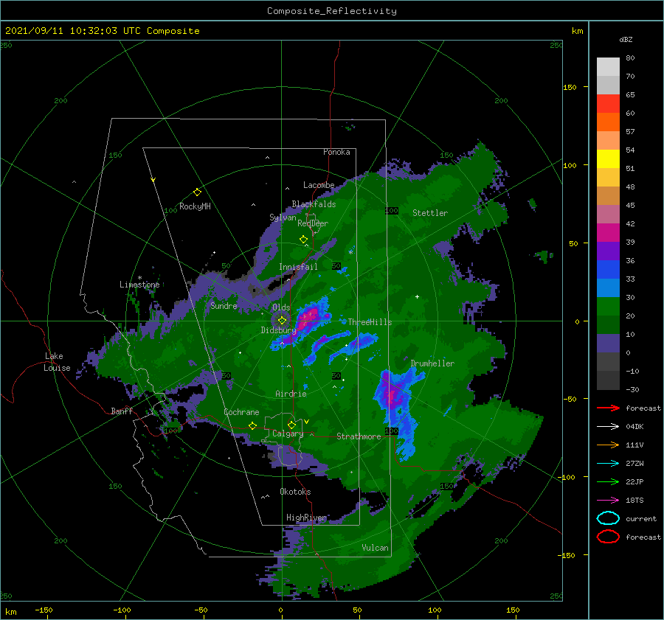Click the Vulcan city label
Screen dimensions: 664x620
click(375, 548)
